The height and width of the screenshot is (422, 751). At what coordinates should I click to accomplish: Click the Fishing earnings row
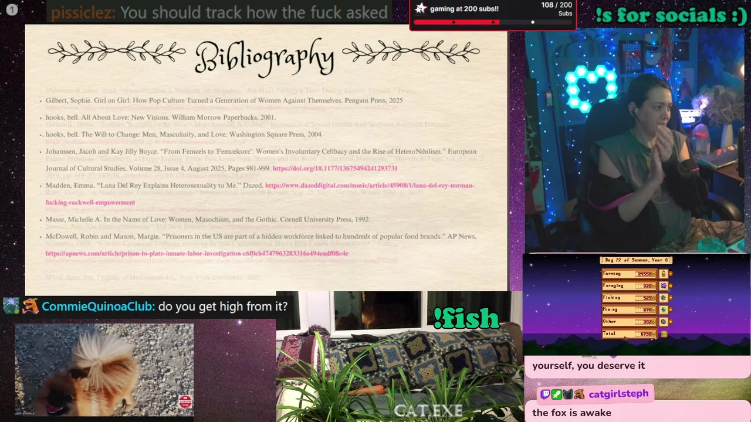click(x=630, y=298)
